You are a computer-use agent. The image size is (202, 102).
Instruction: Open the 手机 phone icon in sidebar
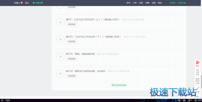(x=197, y=72)
